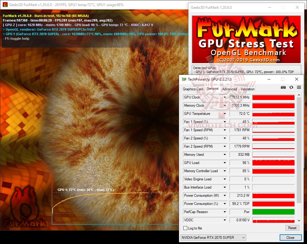Open the Fan 1 Speed (%) dropdown
The height and width of the screenshot is (244, 307).
225,122
